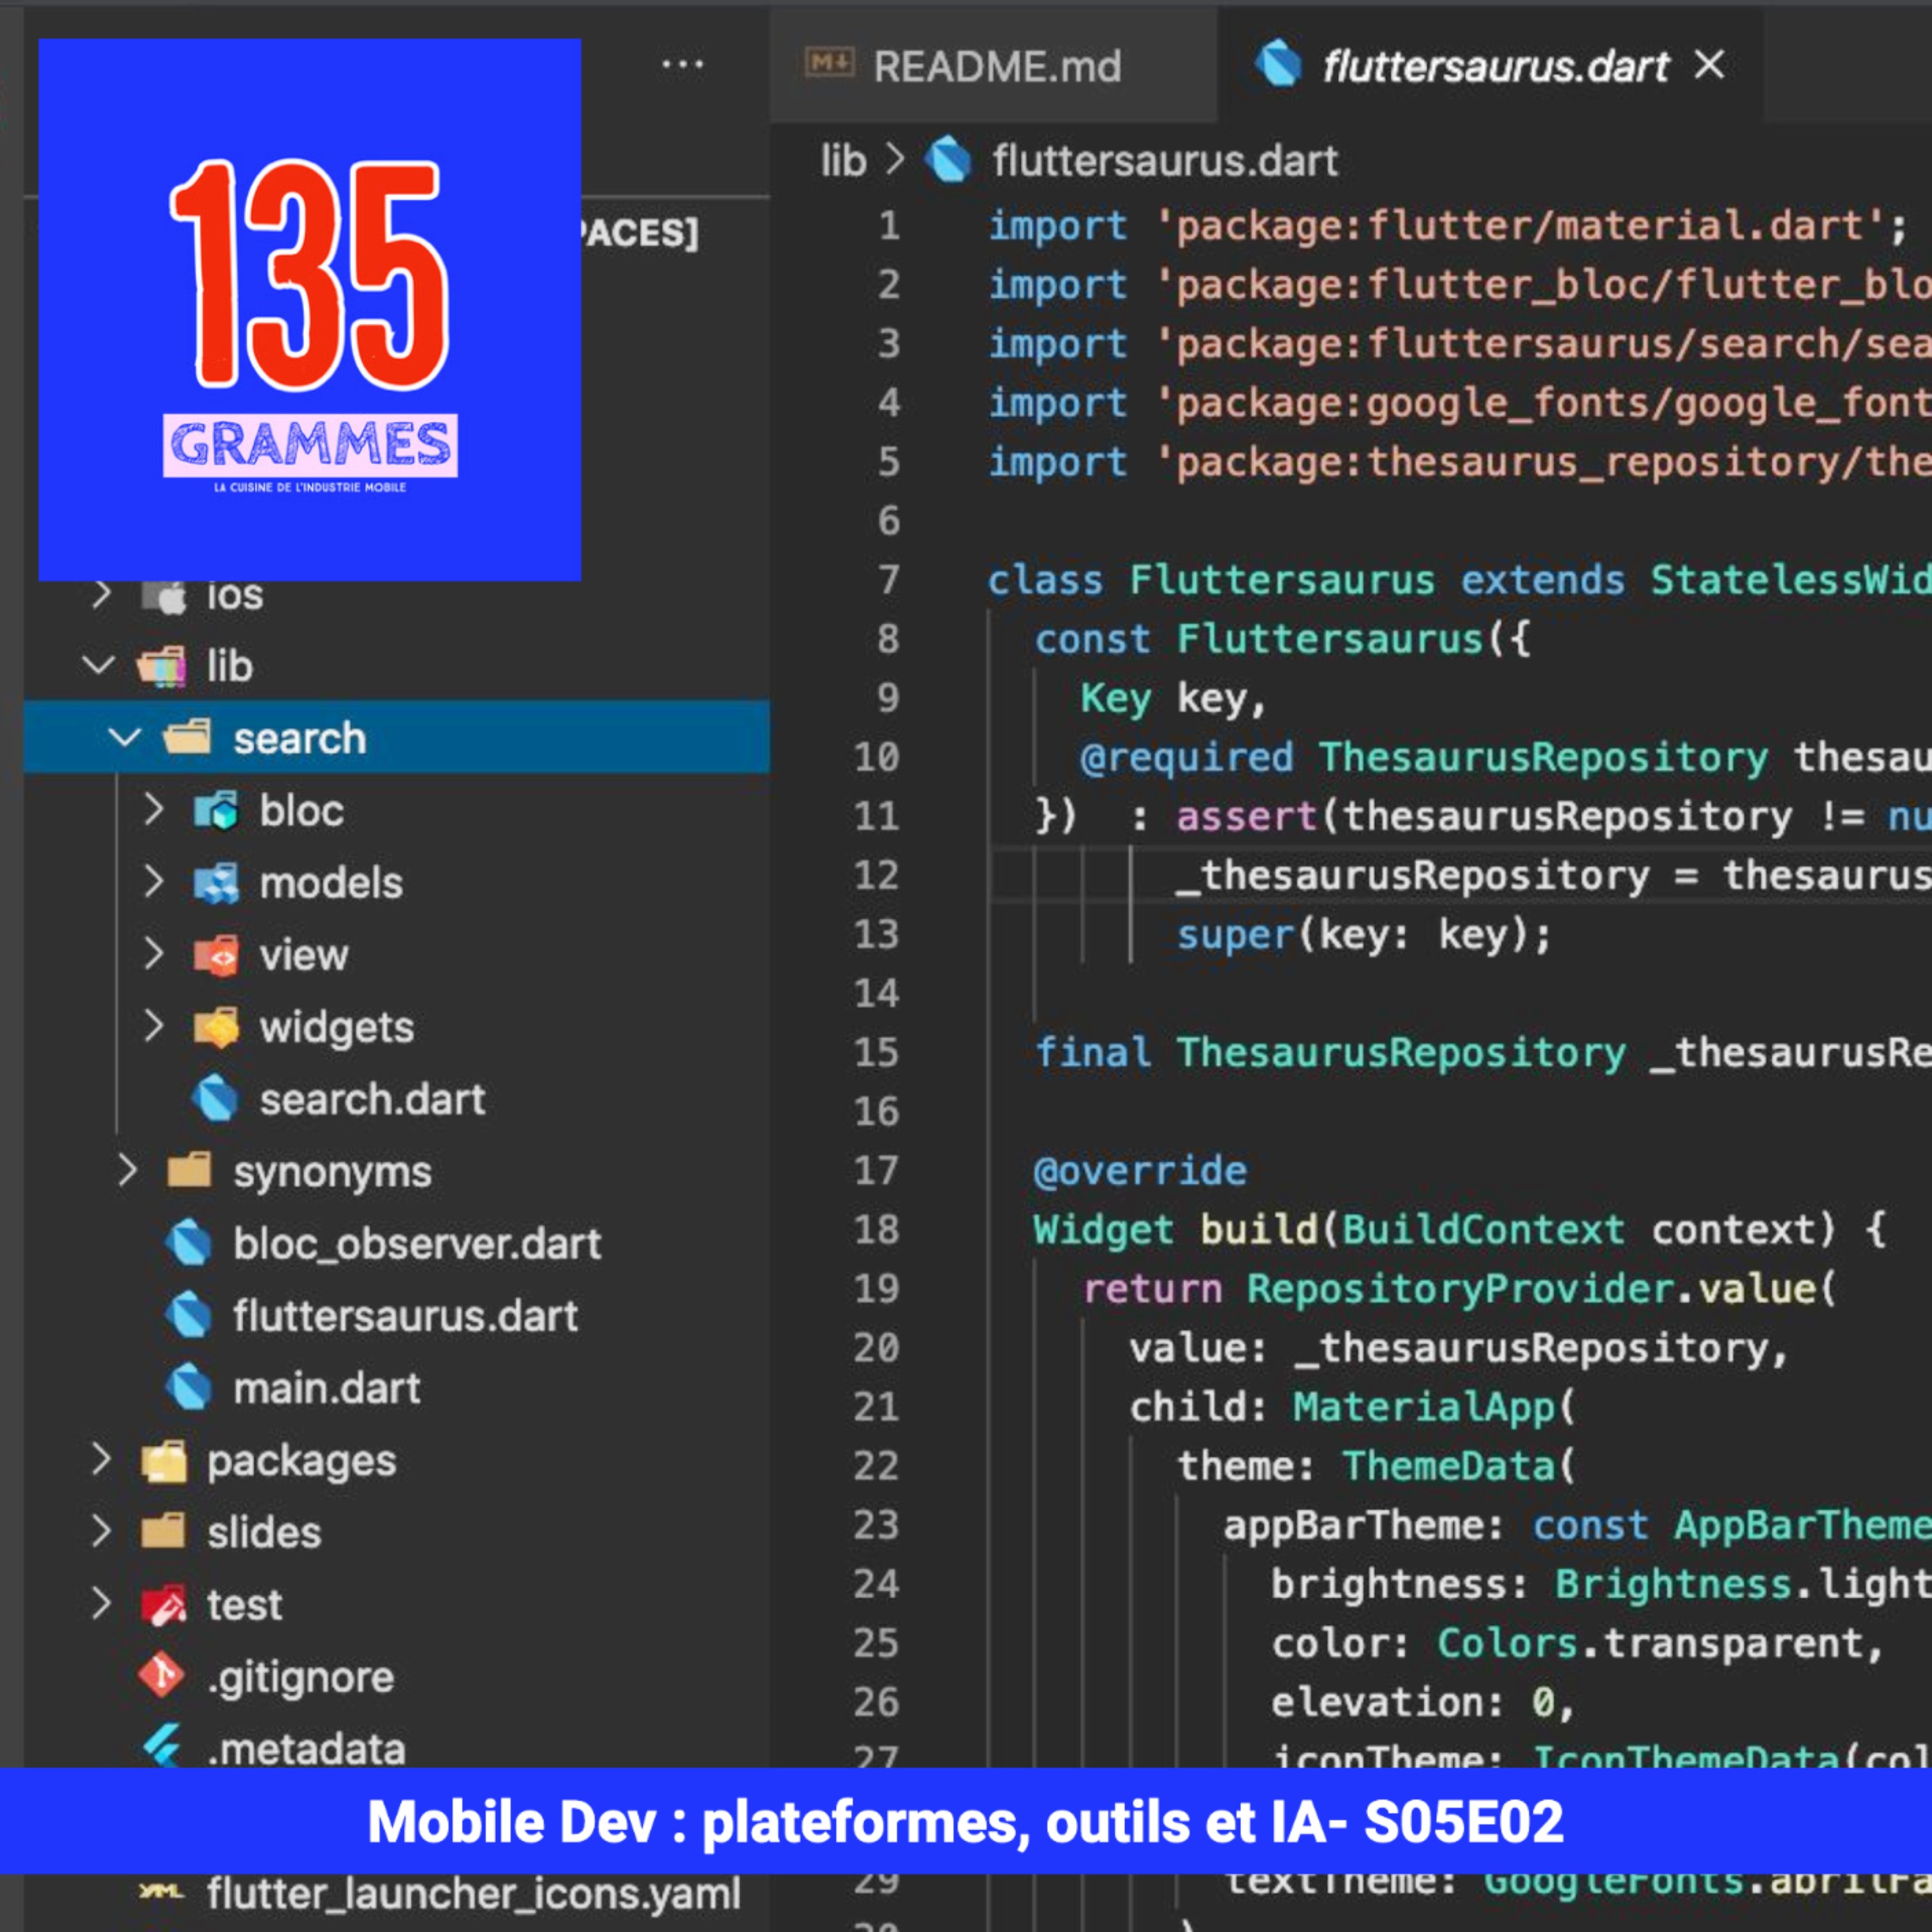Click the 135 Grammes podcast logo

[310, 310]
